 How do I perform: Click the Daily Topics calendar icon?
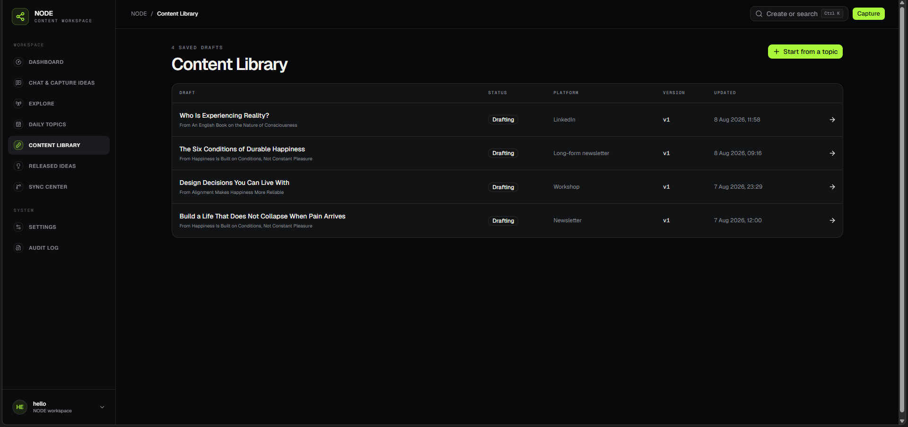(x=18, y=124)
